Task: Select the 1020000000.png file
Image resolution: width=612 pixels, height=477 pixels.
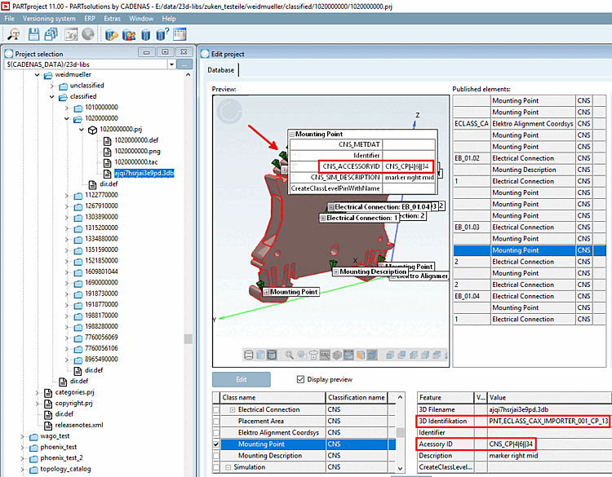Action: tap(136, 151)
